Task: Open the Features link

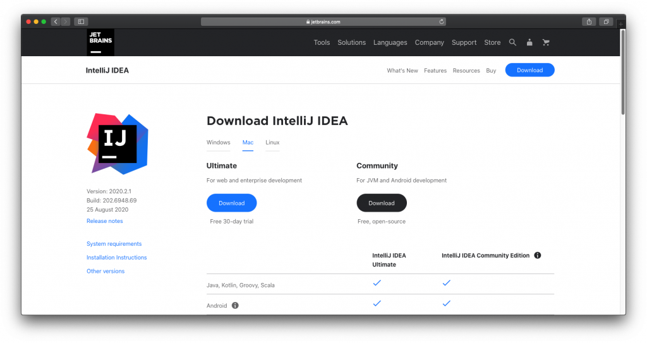Action: [x=435, y=71]
